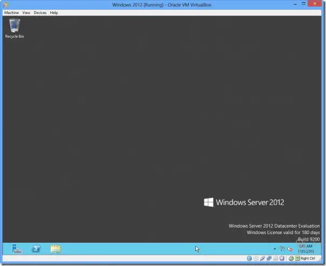Open the taskbar clock and date

305,249
